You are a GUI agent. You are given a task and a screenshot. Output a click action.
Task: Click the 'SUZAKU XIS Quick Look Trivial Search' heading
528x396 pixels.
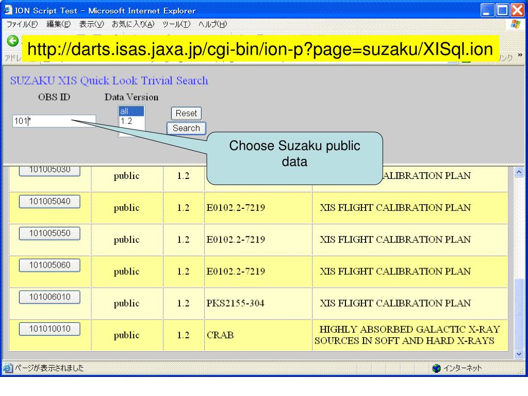109,80
